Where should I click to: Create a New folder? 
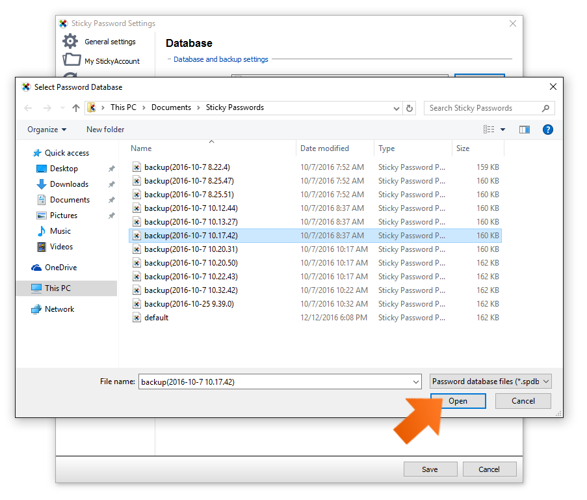click(x=105, y=130)
